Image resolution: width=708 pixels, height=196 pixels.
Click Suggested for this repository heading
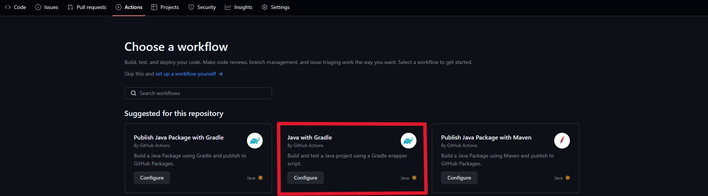pos(174,113)
